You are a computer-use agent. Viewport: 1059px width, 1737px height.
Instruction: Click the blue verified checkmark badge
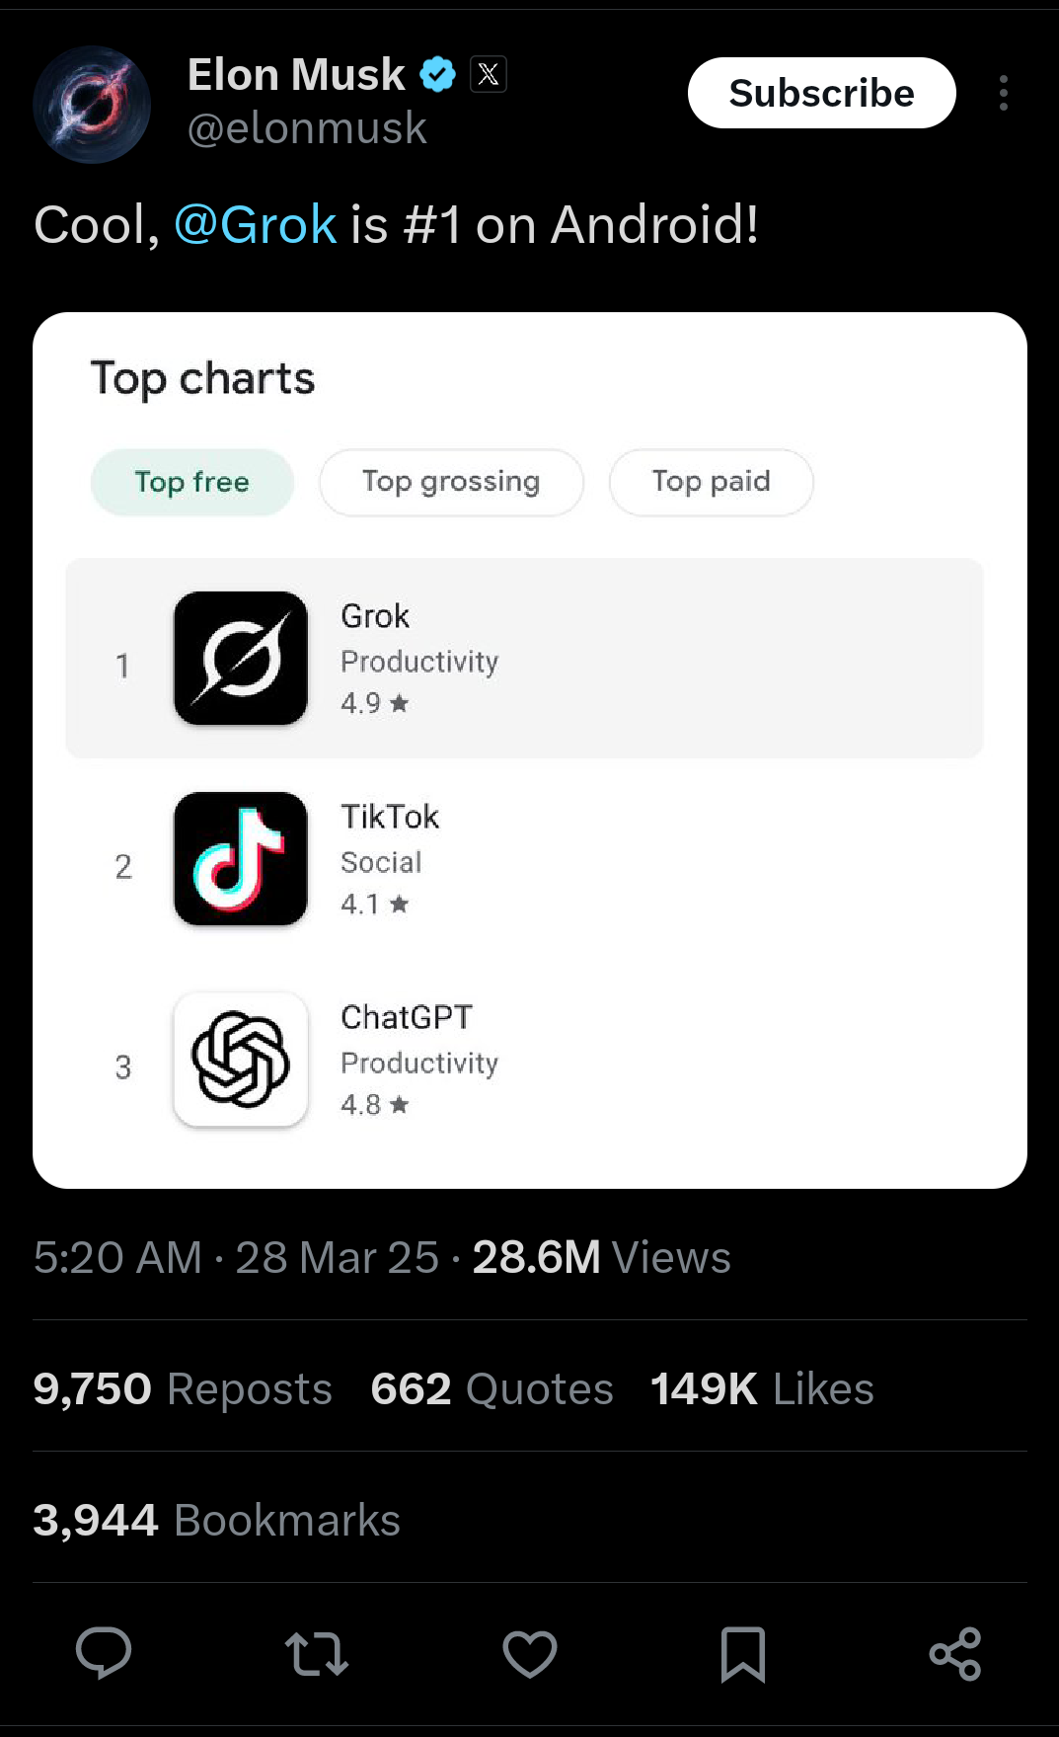[437, 75]
